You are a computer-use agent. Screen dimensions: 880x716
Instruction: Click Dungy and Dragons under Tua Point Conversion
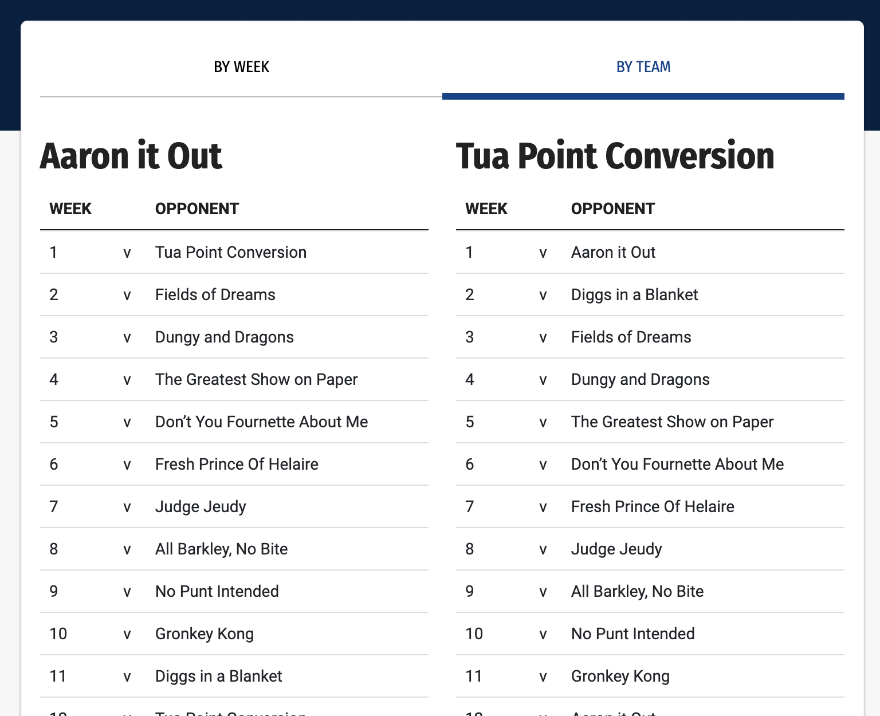(x=640, y=379)
